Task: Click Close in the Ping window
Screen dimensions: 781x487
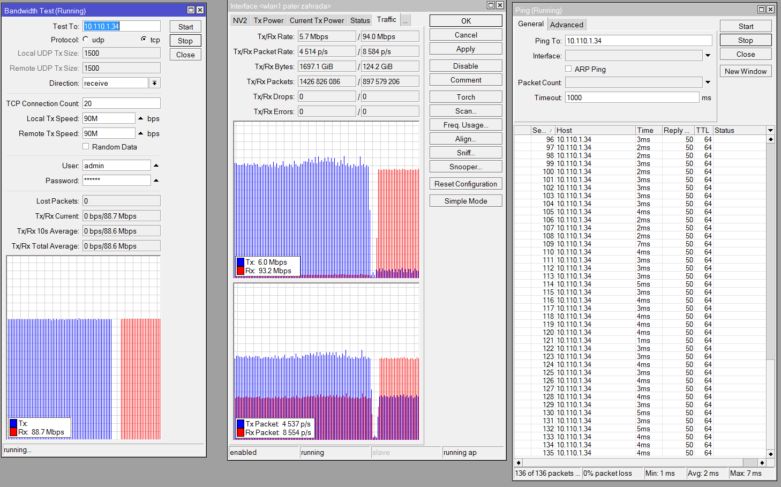Action: (746, 54)
